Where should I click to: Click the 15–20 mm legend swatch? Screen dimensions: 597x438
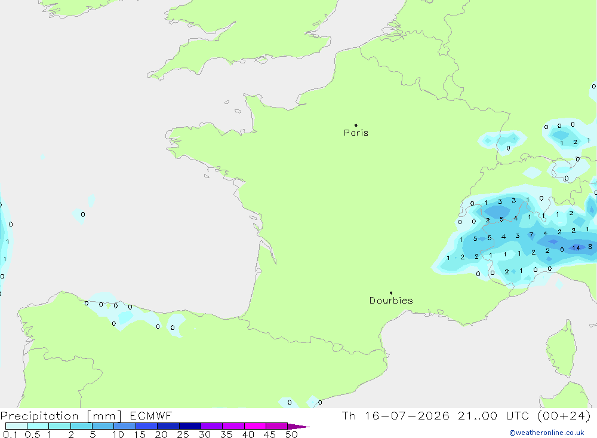point(147,426)
